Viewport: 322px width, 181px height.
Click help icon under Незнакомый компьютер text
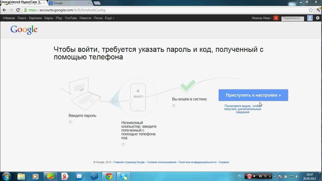click(x=123, y=144)
